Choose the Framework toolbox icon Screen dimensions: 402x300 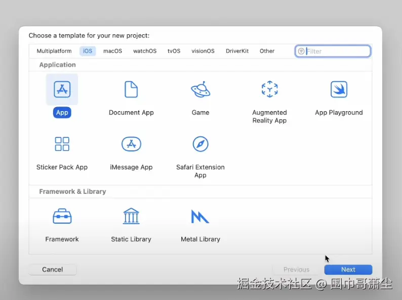point(62,216)
